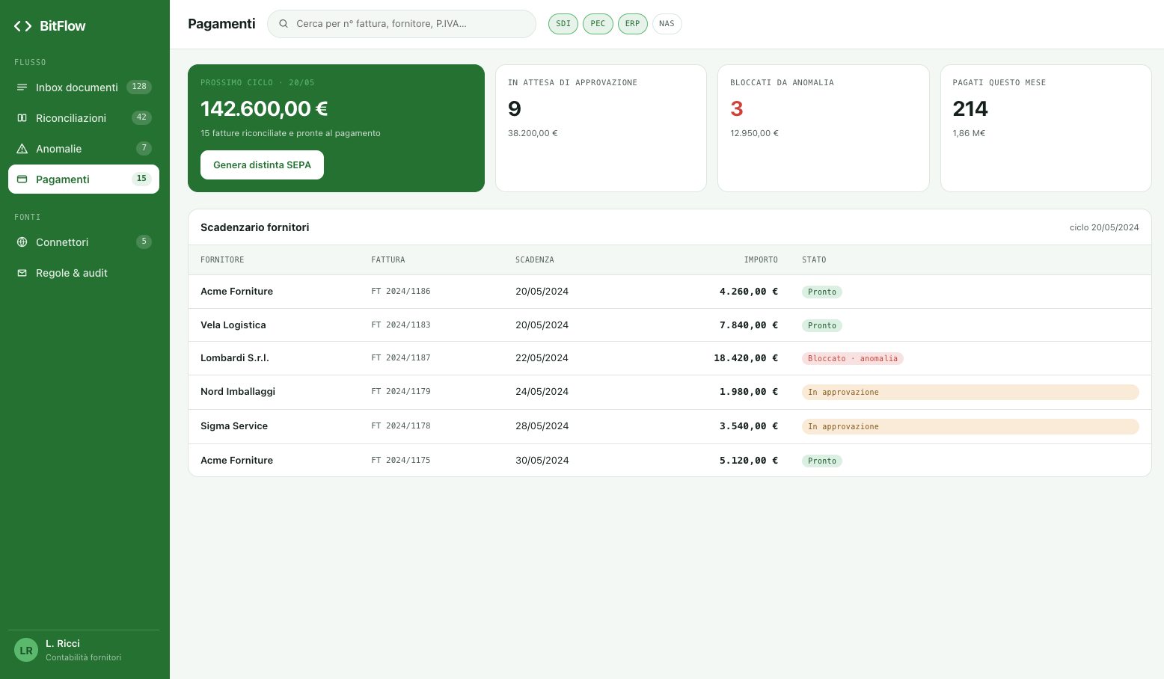The height and width of the screenshot is (679, 1164).
Task: Toggle the SDI source filter
Action: coord(563,24)
